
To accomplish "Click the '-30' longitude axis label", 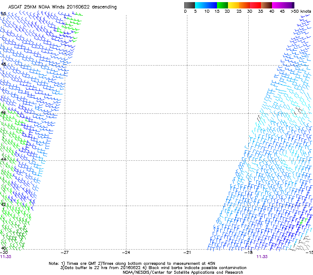I will (x=4, y=253).
